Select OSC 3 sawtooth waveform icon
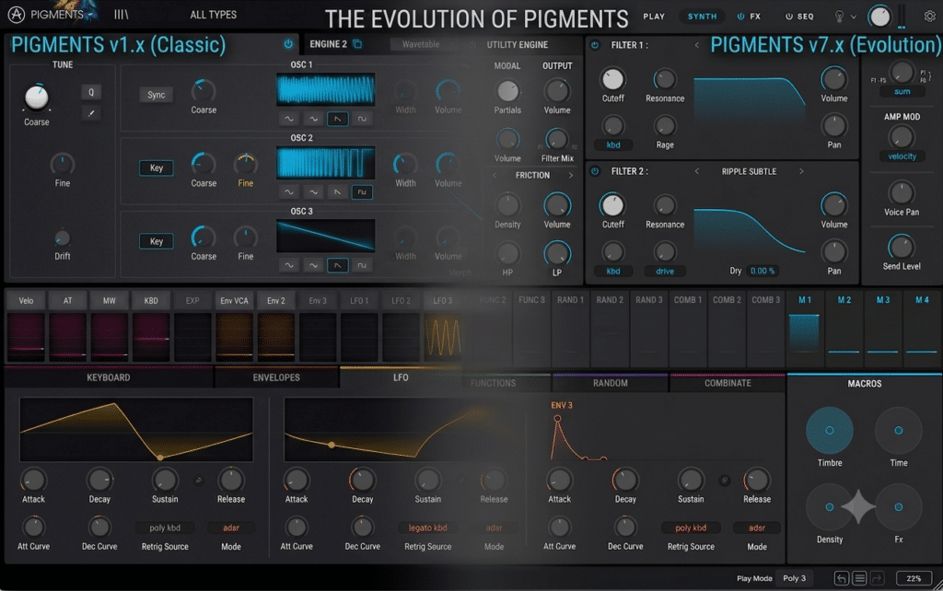Screen dimensions: 943x591 337,265
